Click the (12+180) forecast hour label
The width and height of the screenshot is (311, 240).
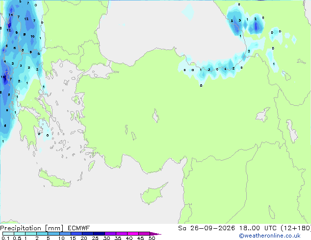point(295,228)
